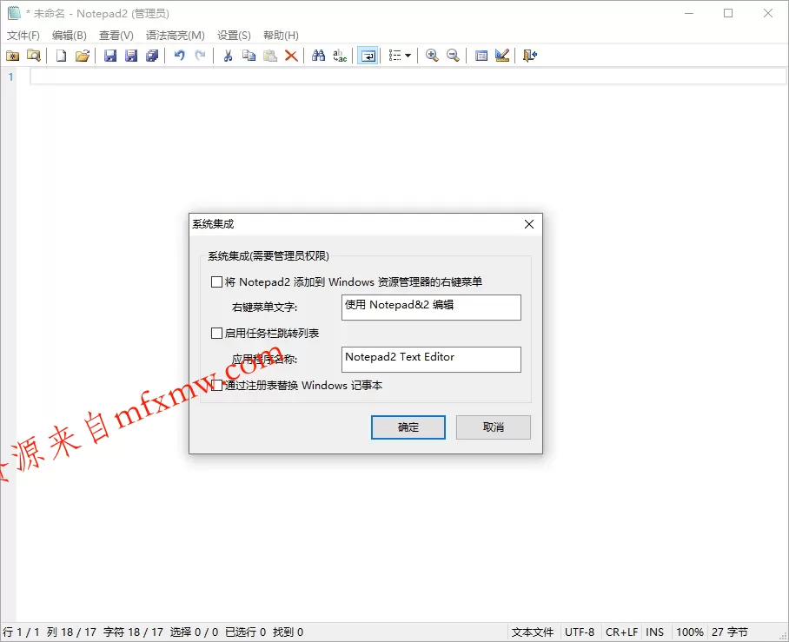
Task: Cut selection with the scissors icon
Action: (228, 56)
